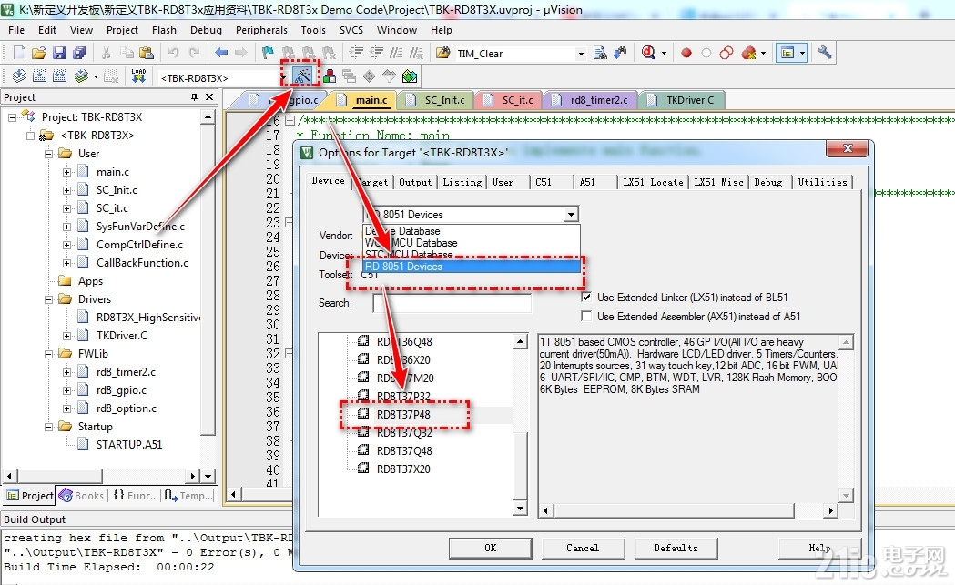Open the Pack Installer icon
Viewport: 955px width, 585px height.
[x=410, y=76]
